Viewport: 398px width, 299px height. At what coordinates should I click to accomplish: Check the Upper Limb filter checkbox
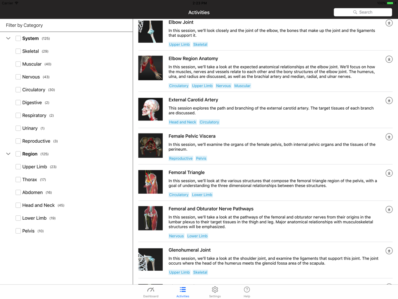click(18, 167)
